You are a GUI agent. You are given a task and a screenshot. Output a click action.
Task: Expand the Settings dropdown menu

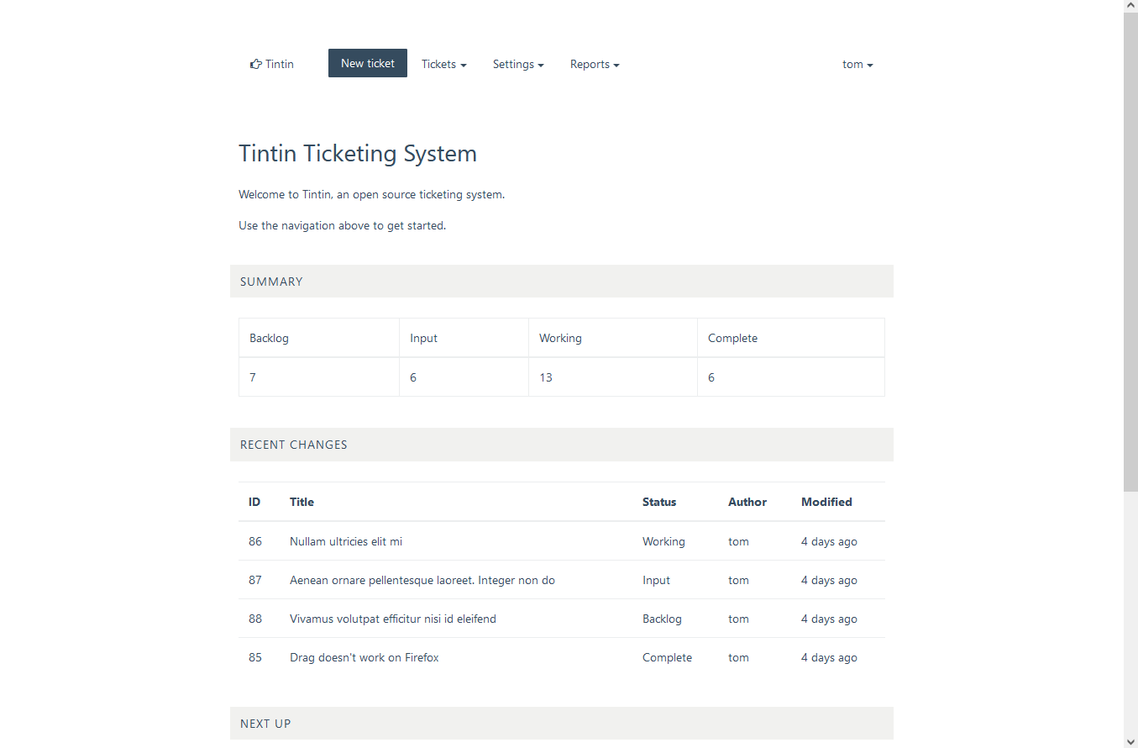tap(517, 65)
